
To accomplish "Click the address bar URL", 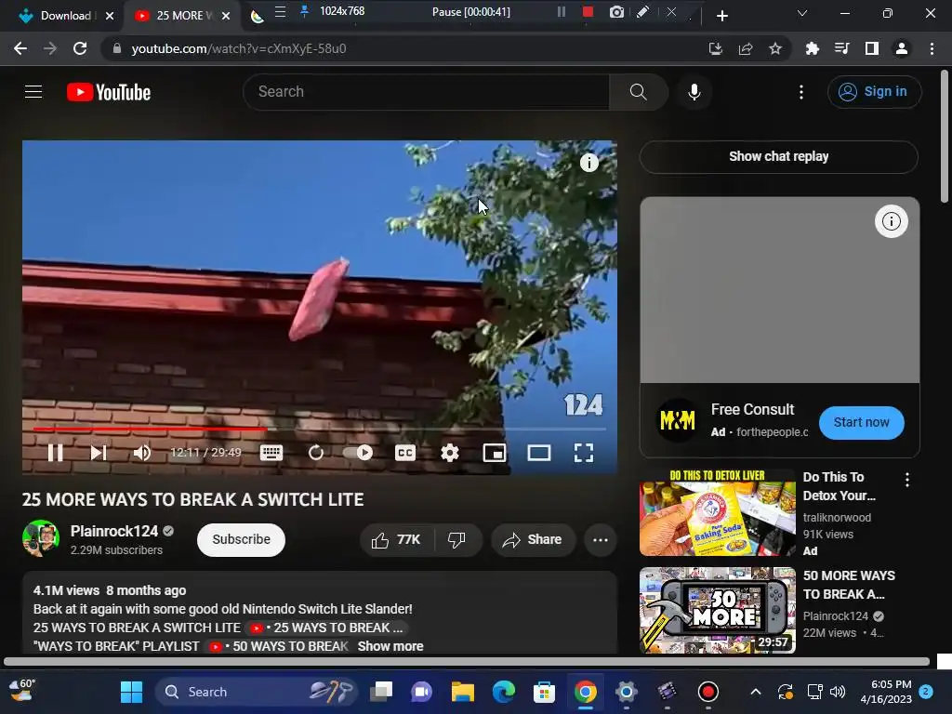I will click(x=239, y=48).
